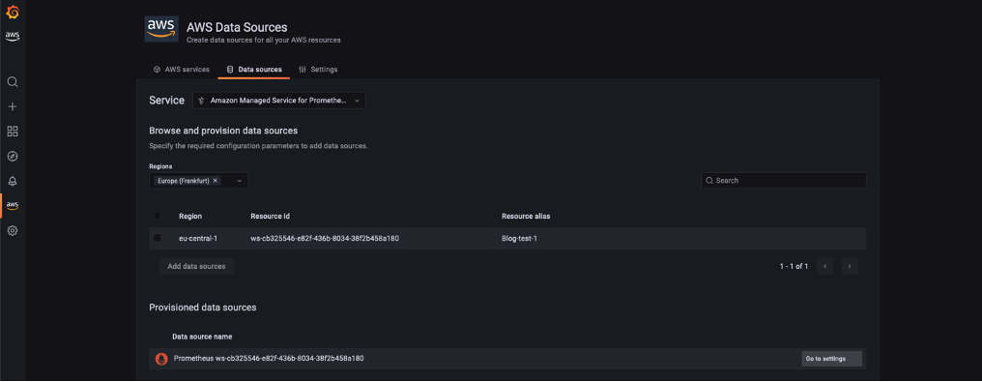Image resolution: width=982 pixels, height=382 pixels.
Task: Click the Data source name column header
Action: coord(202,337)
